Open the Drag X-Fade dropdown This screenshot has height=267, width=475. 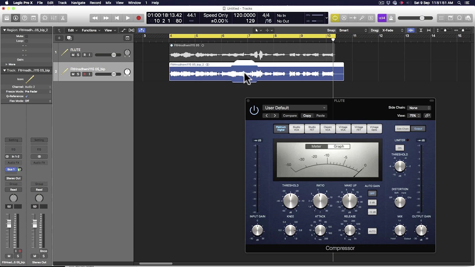point(393,30)
